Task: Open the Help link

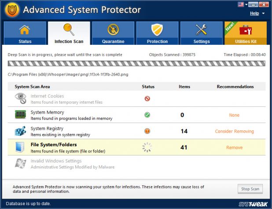Action: point(254,13)
